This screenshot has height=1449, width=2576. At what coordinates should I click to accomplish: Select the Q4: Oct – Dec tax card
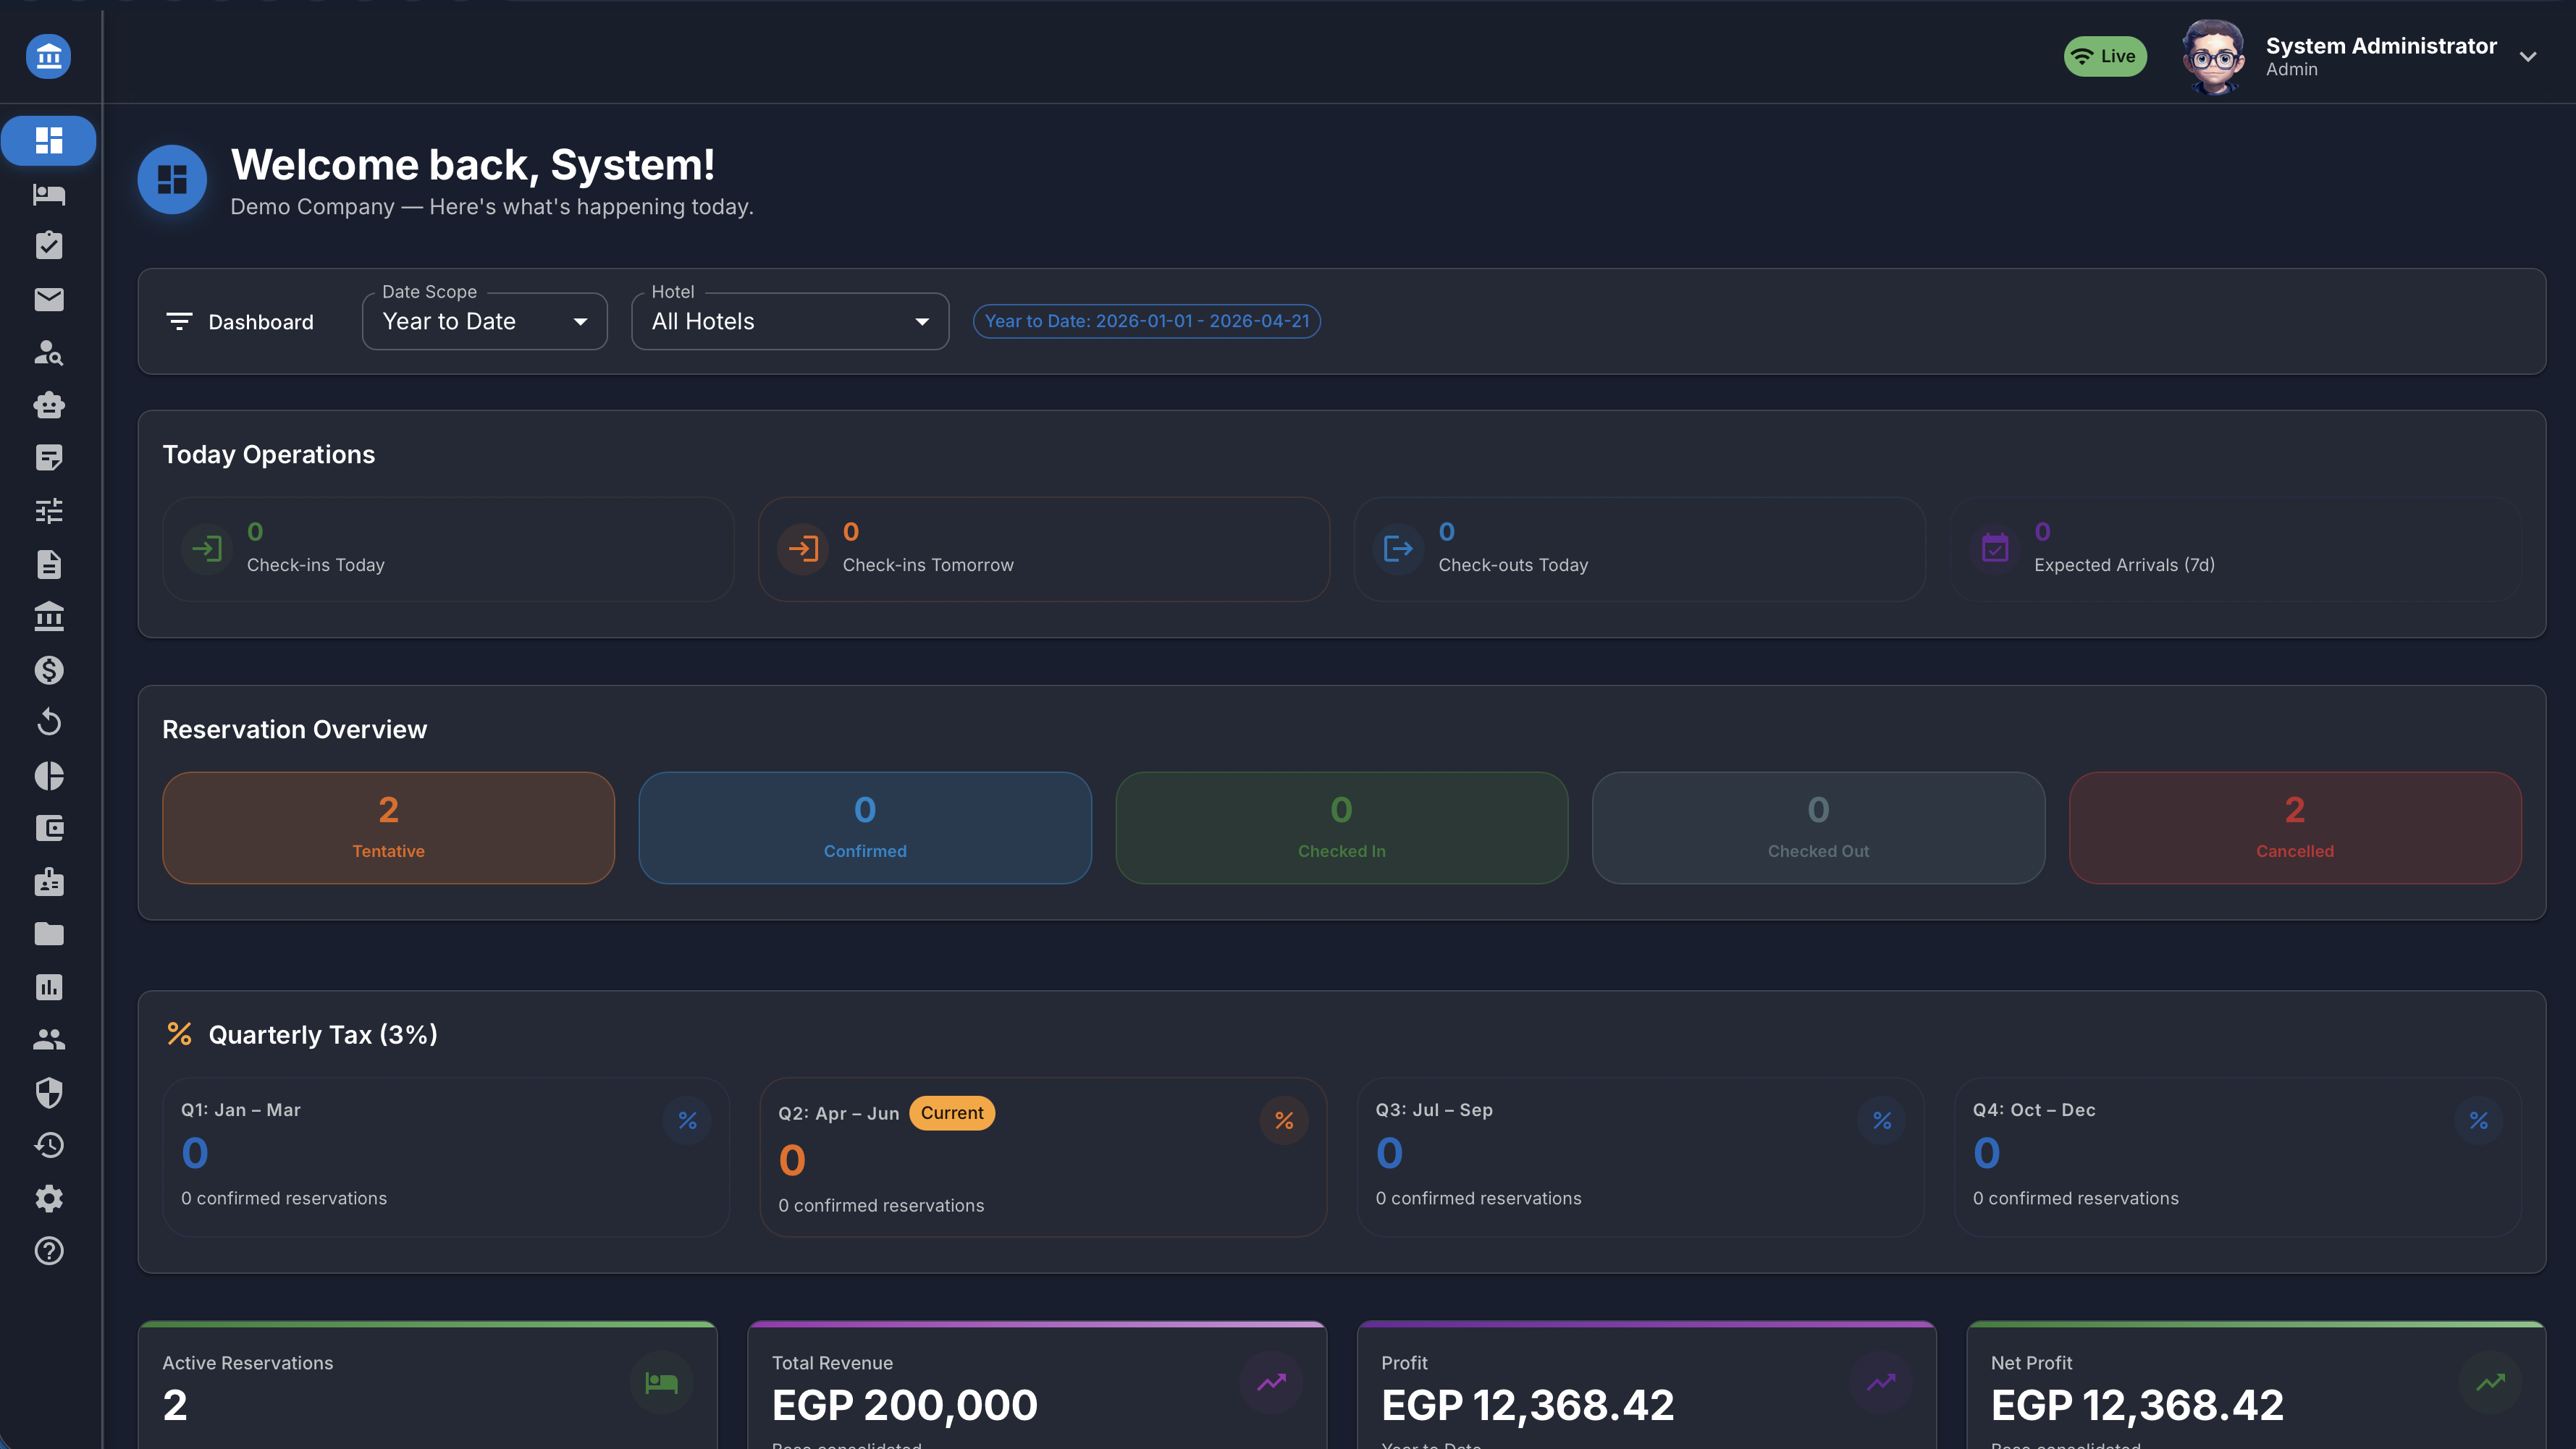pos(2237,1157)
